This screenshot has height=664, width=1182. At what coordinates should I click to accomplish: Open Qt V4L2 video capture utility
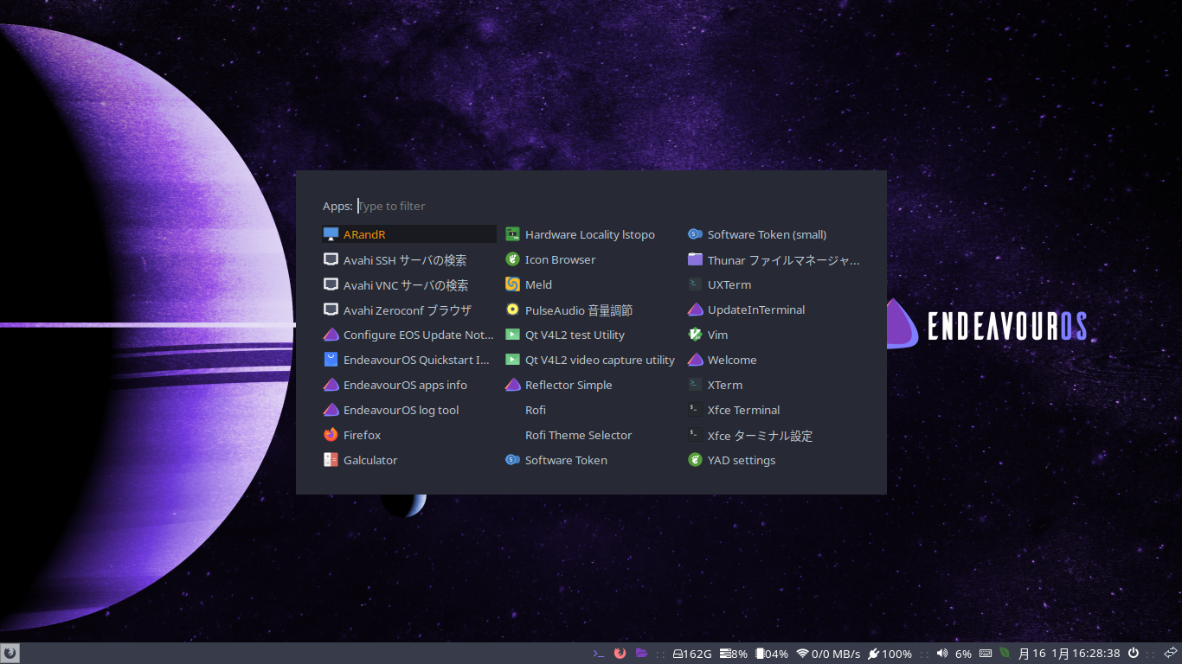click(591, 360)
